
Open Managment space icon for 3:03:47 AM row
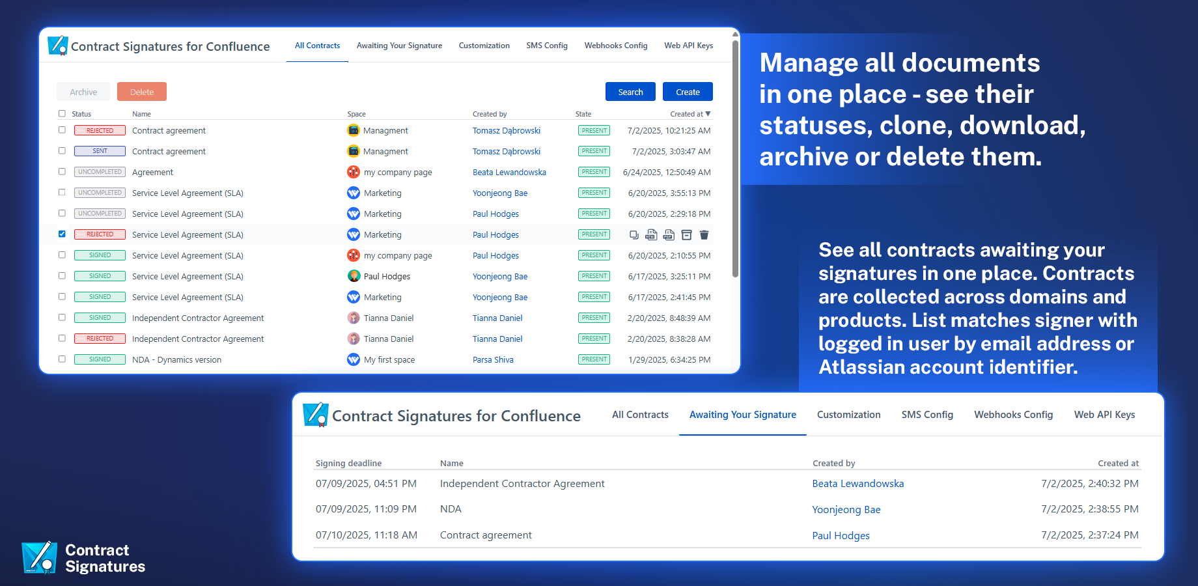354,151
